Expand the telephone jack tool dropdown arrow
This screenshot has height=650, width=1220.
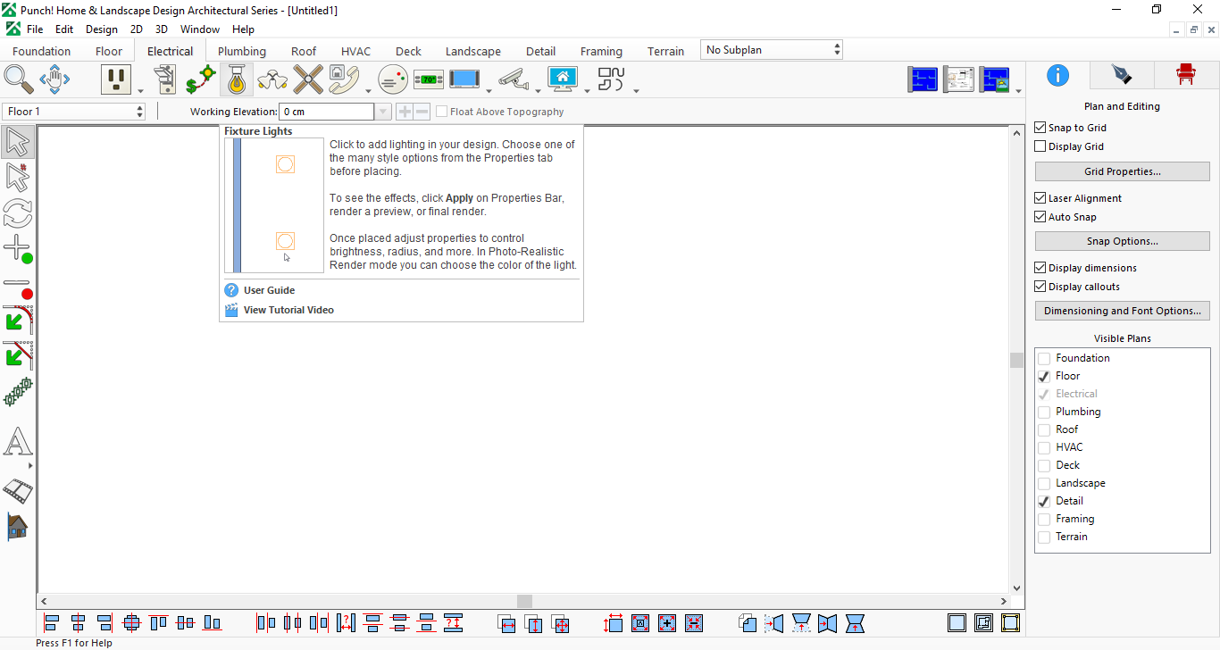368,89
